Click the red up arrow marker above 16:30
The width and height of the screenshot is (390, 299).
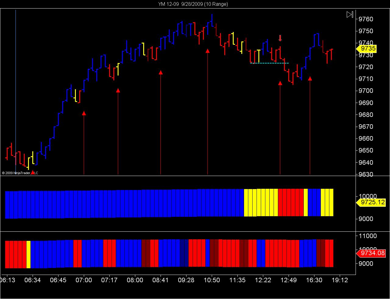[310, 79]
